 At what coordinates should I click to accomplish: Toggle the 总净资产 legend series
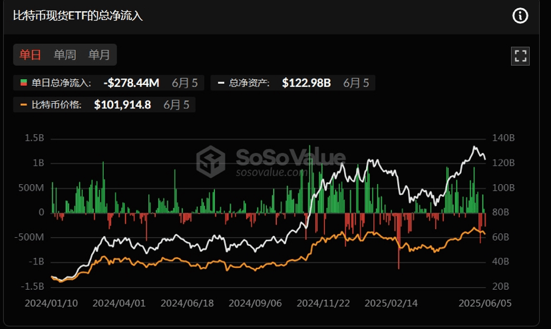[293, 83]
